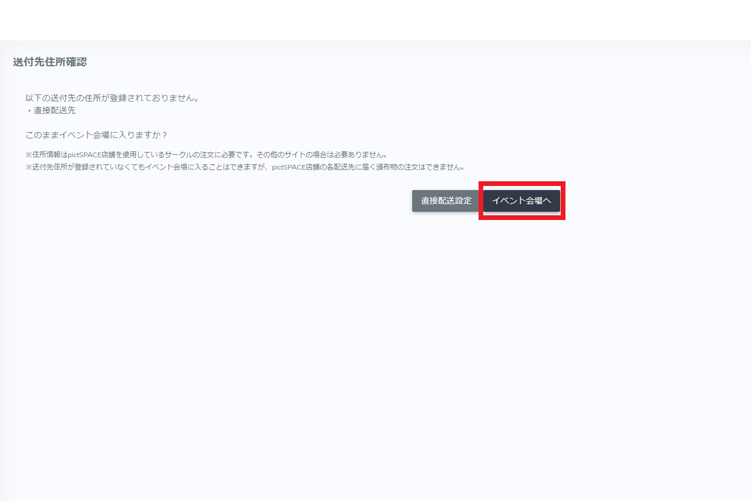The image size is (751, 501).
Task: Click the イベント会場へ button
Action: coord(521,201)
